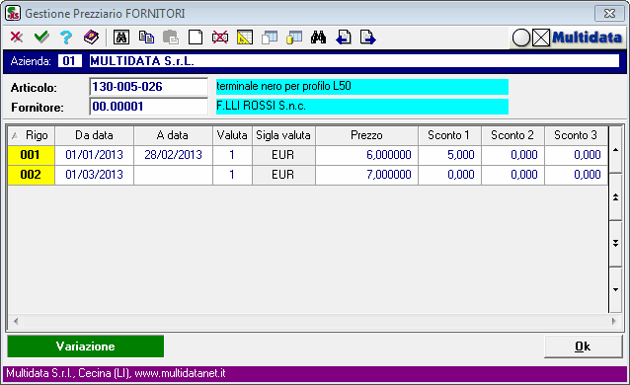Go to next record with right arrow icon
Viewport: 630px width, 385px height.
[x=368, y=38]
